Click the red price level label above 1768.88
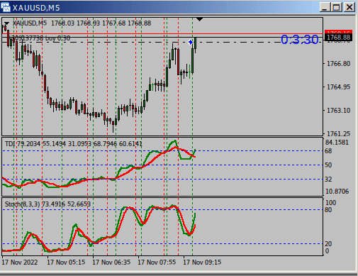Image resolution: width=358 pixels, height=276 pixels. [x=338, y=32]
